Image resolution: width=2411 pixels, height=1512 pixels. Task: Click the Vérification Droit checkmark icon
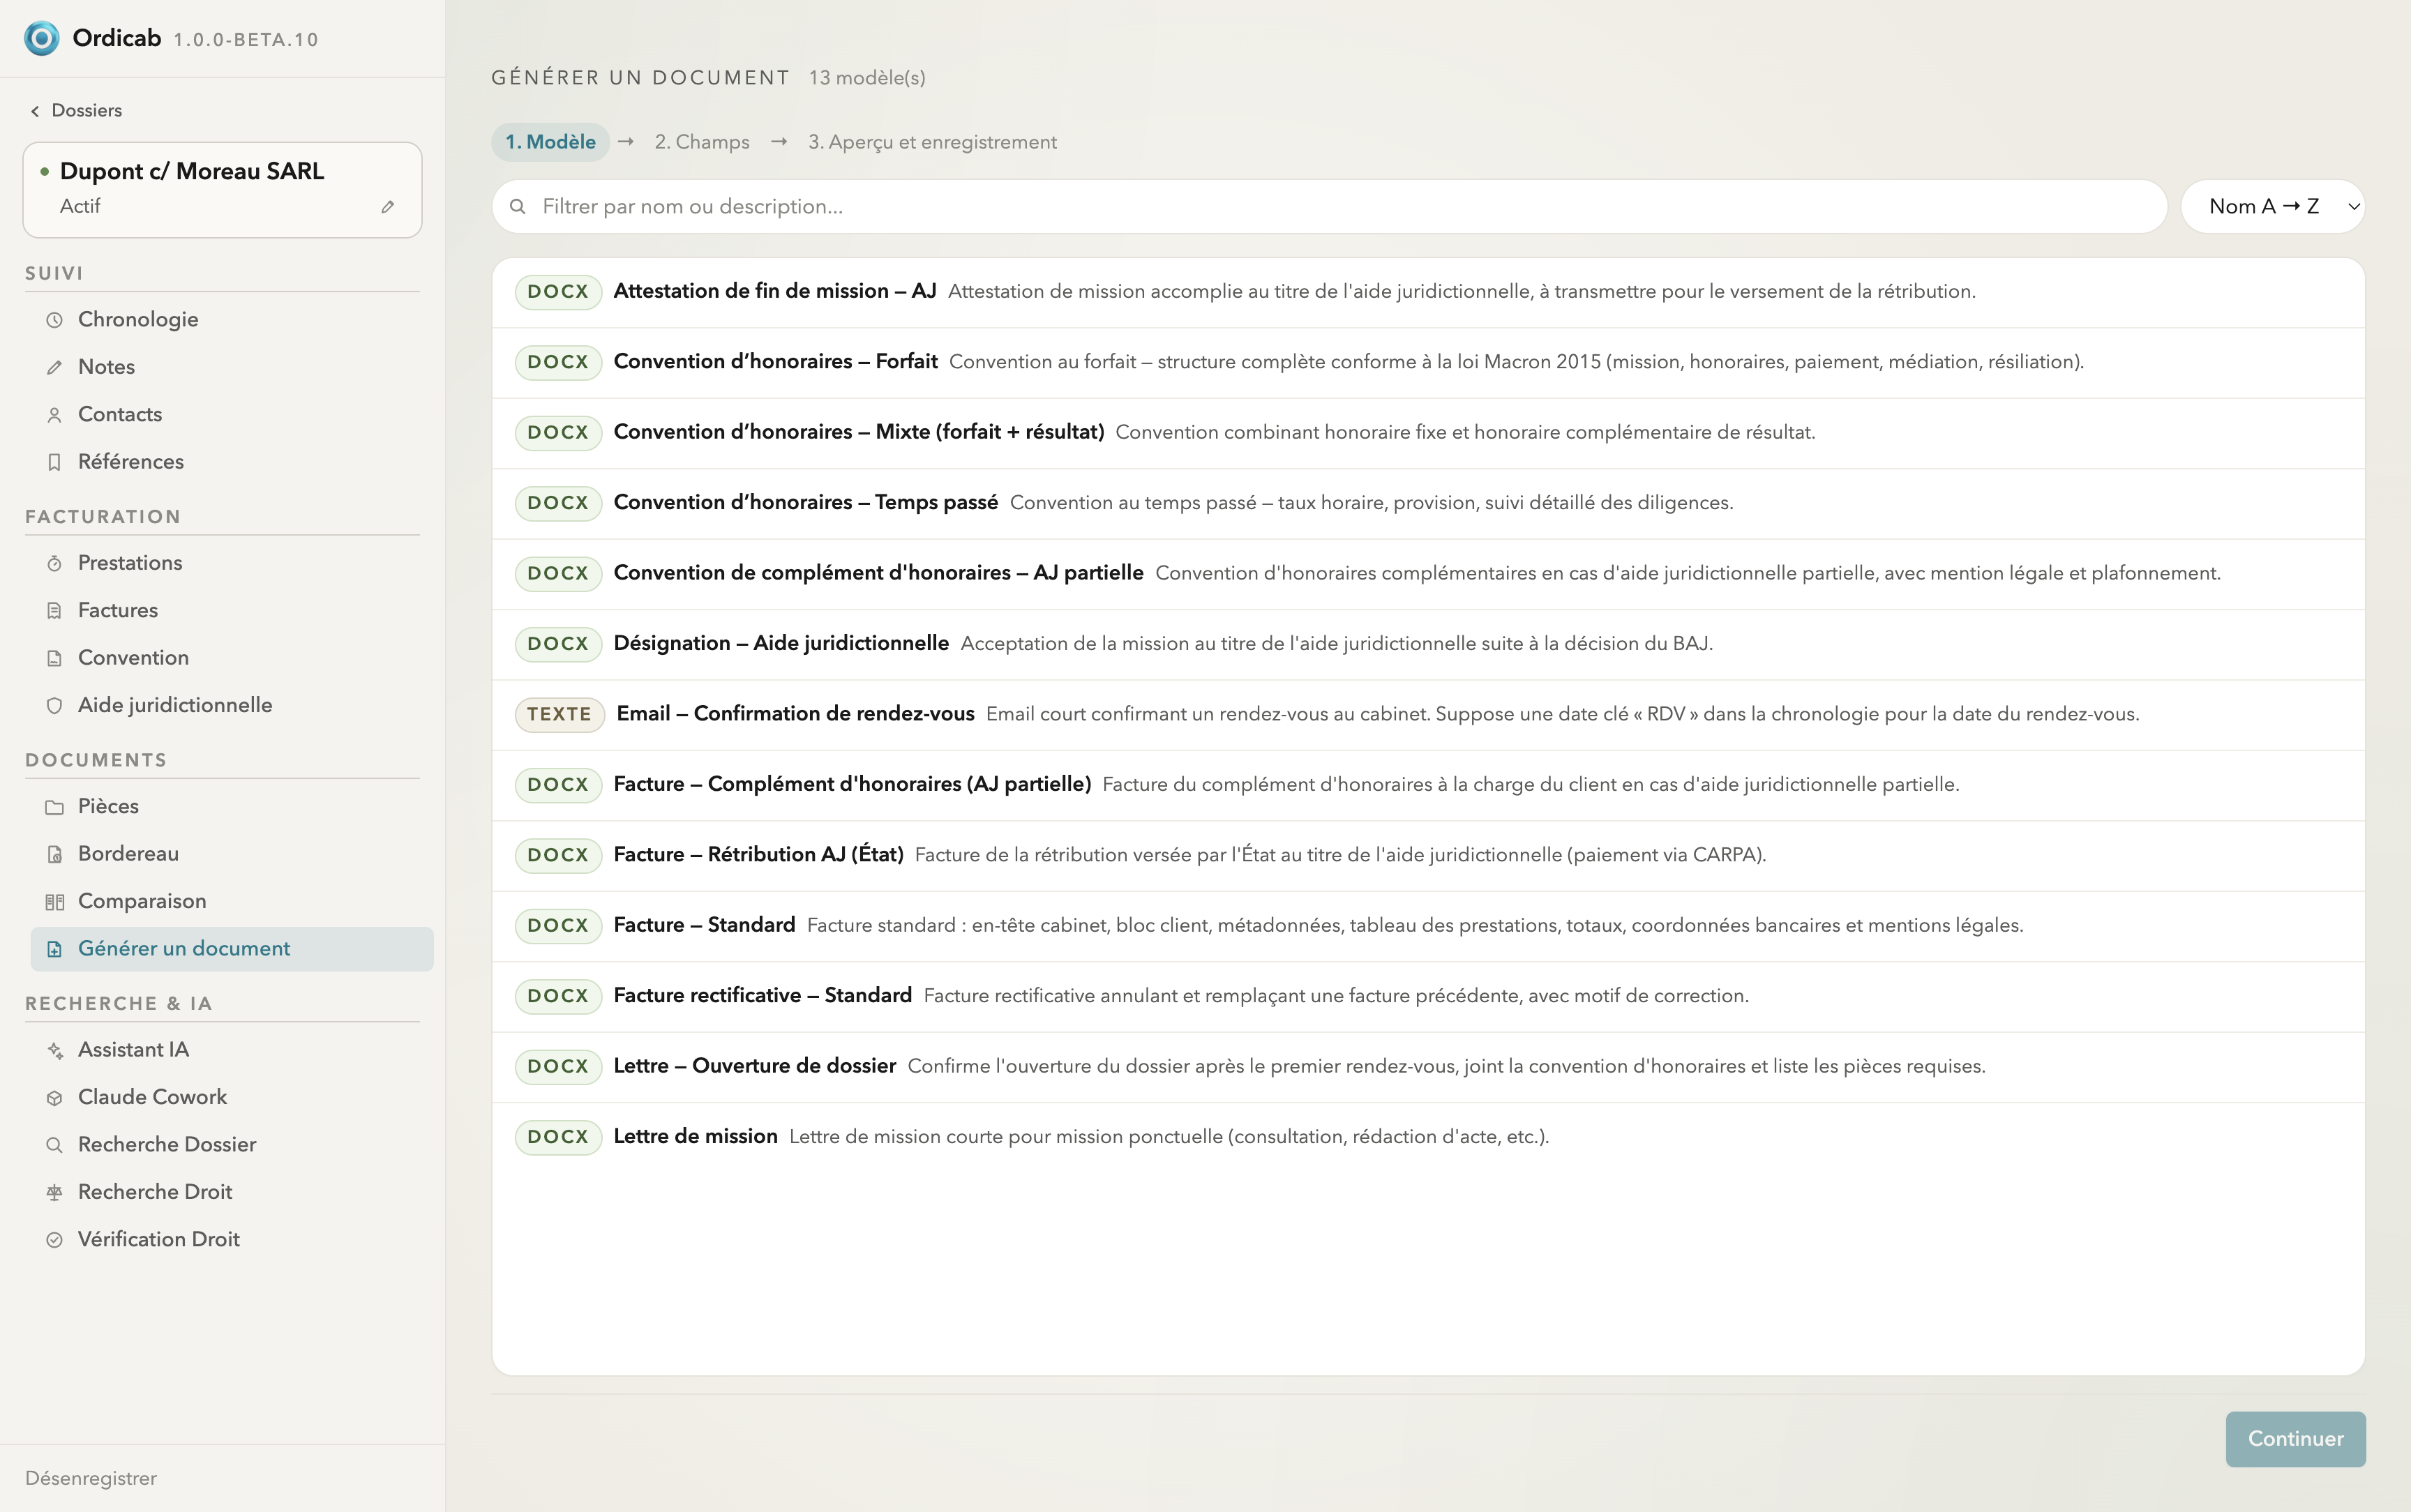pos(55,1240)
